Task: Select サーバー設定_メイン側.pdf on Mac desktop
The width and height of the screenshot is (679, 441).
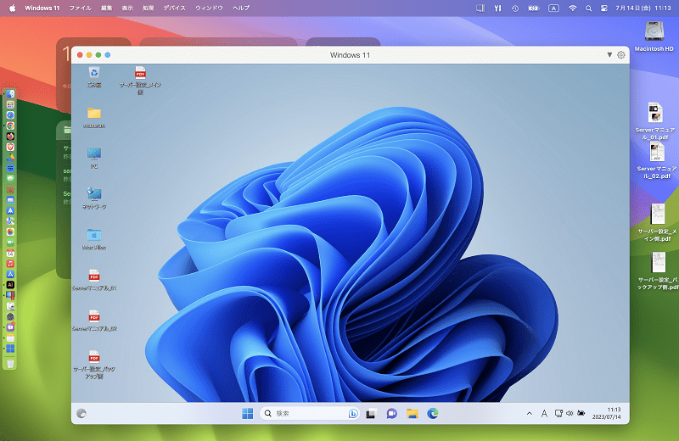Action: 657,222
